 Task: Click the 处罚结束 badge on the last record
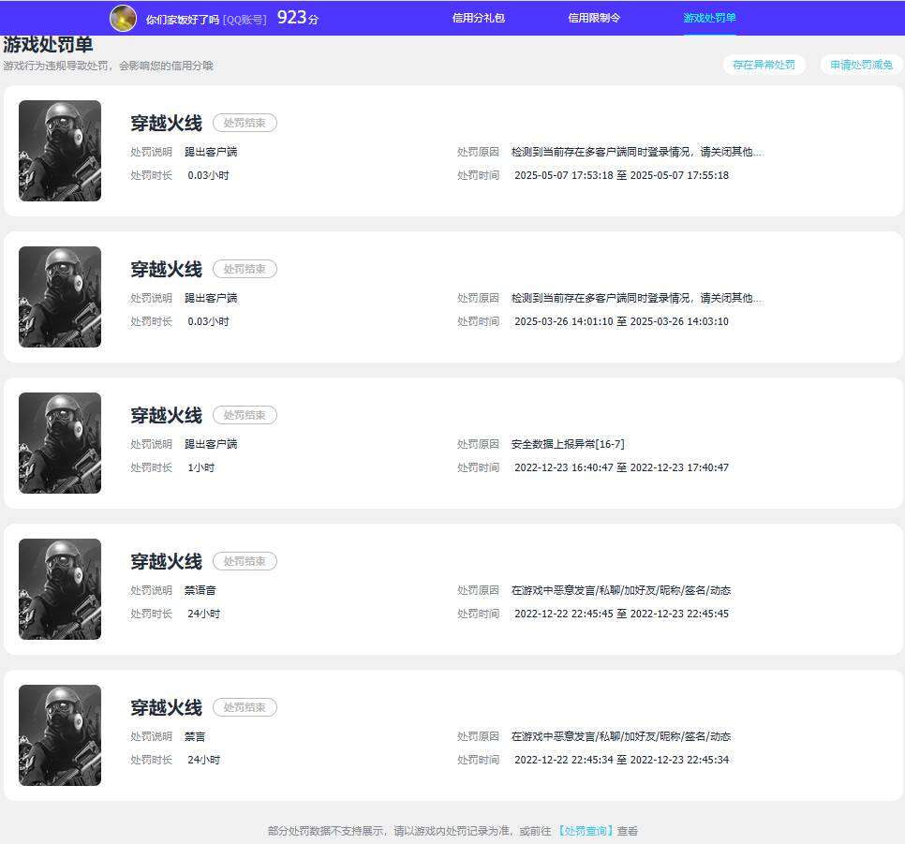[x=245, y=707]
